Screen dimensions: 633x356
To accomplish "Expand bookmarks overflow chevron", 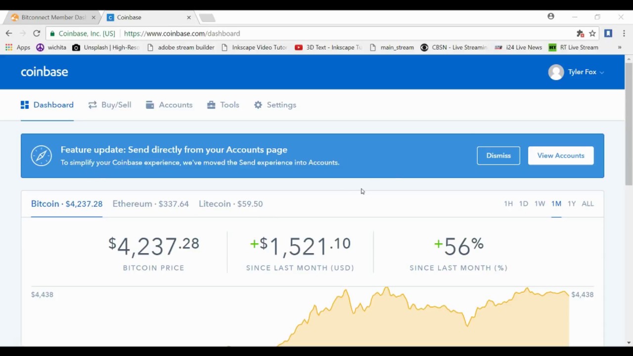I will 619,47.
